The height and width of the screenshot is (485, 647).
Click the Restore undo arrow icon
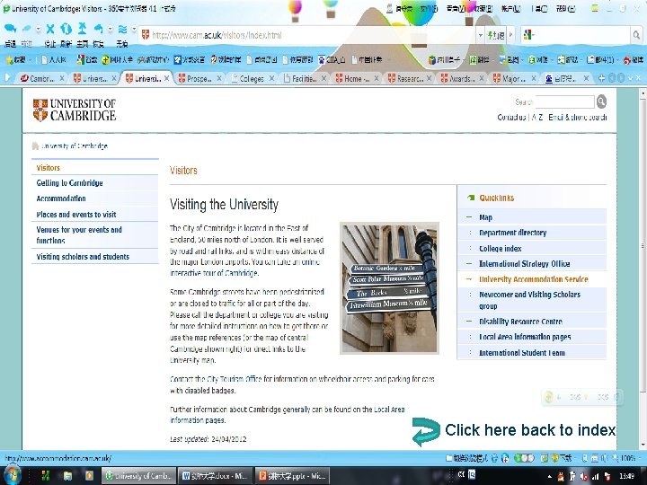(x=98, y=29)
